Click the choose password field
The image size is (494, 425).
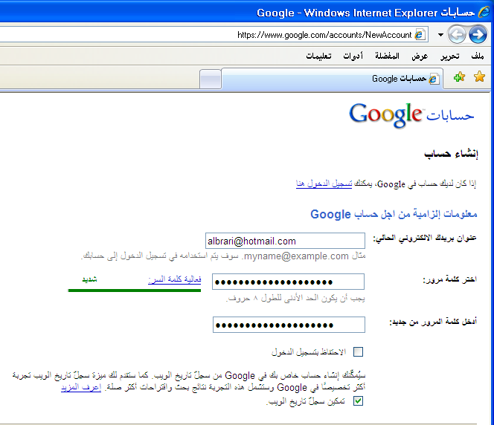coord(288,282)
